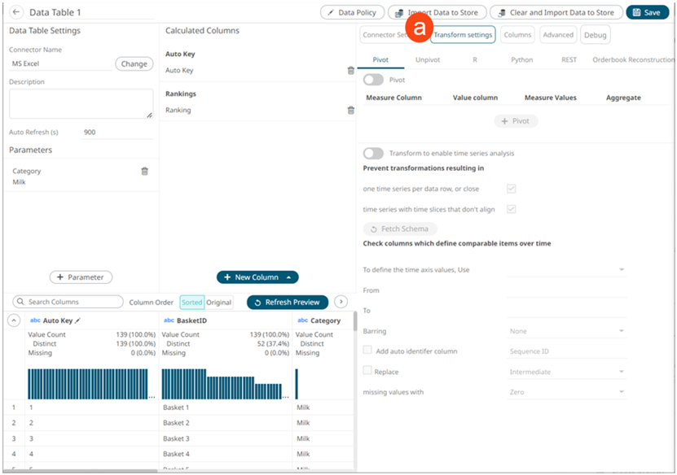
Task: Delete the Ranking calculated column
Action: 350,110
